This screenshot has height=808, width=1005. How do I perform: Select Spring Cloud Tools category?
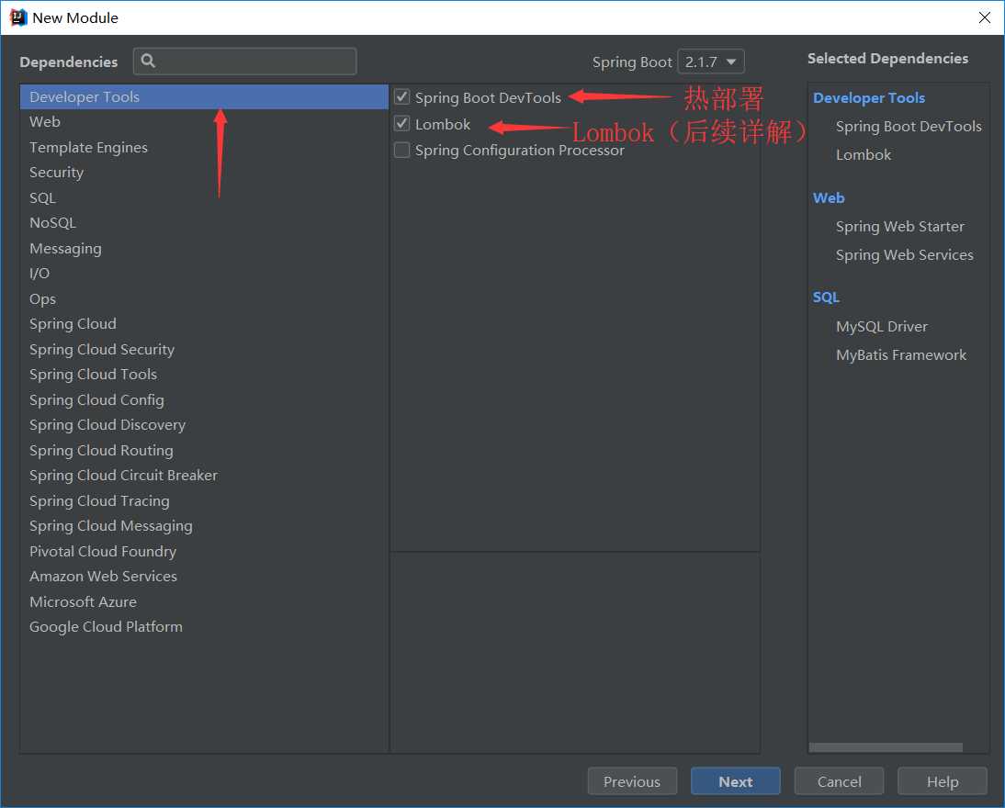[204, 375]
